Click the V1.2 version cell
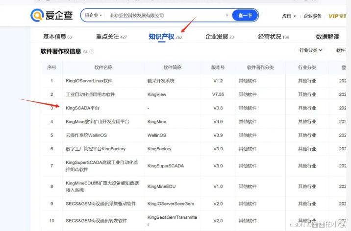 (x=218, y=81)
